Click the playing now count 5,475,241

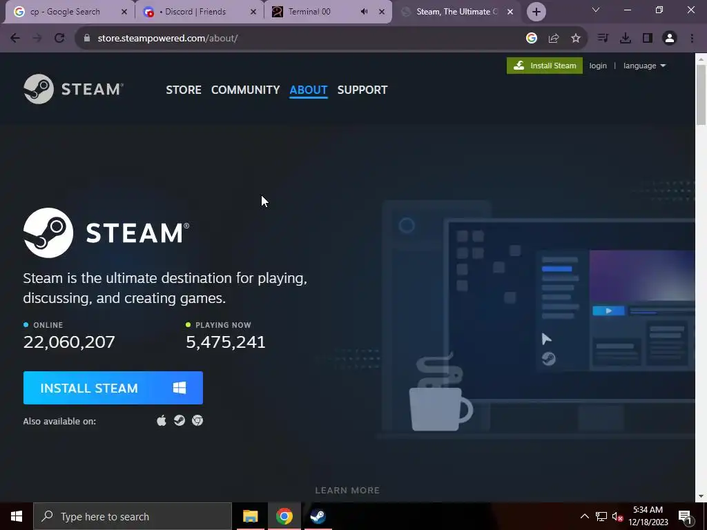[226, 342]
